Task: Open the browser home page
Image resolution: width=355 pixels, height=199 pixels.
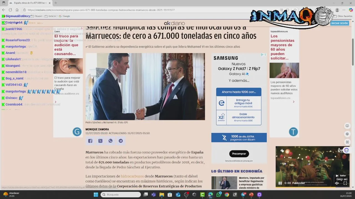Action: 17,10
